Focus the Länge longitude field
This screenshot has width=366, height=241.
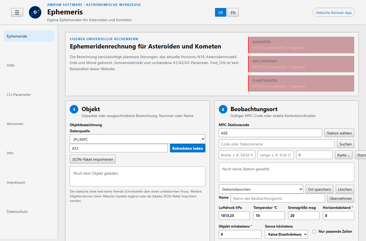[x=276, y=155]
